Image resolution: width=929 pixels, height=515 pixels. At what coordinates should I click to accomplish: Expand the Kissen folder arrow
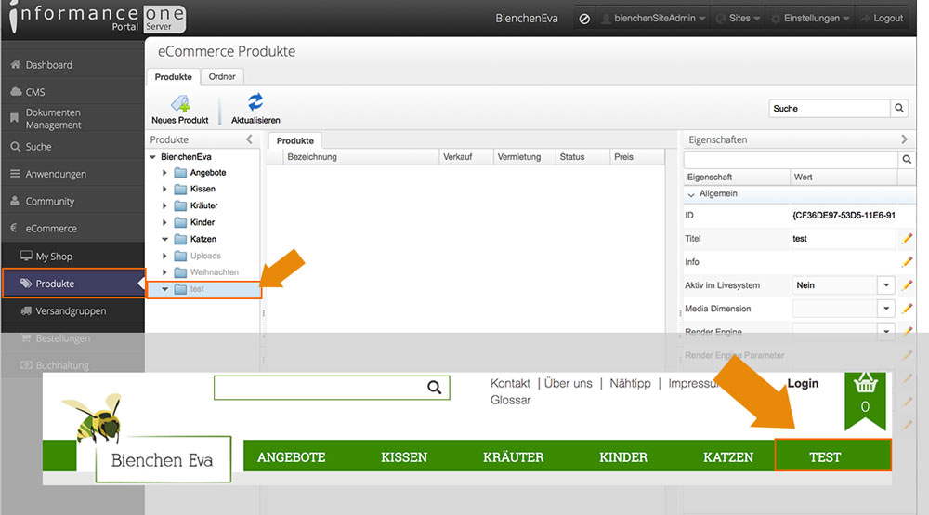click(164, 189)
